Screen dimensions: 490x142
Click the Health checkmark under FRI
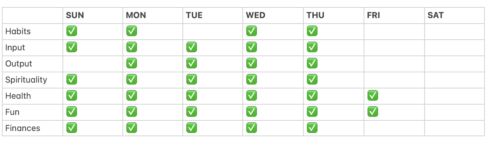[373, 96]
